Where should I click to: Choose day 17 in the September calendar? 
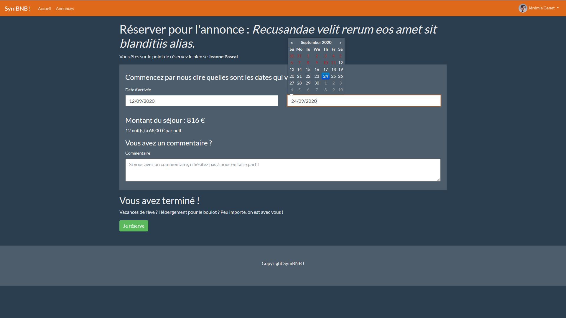coord(325,69)
